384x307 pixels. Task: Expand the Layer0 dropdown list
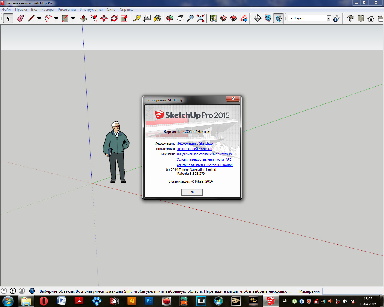coord(328,19)
